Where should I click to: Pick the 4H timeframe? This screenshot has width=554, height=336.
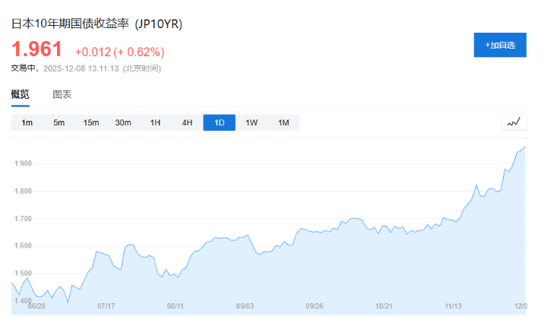click(x=187, y=122)
